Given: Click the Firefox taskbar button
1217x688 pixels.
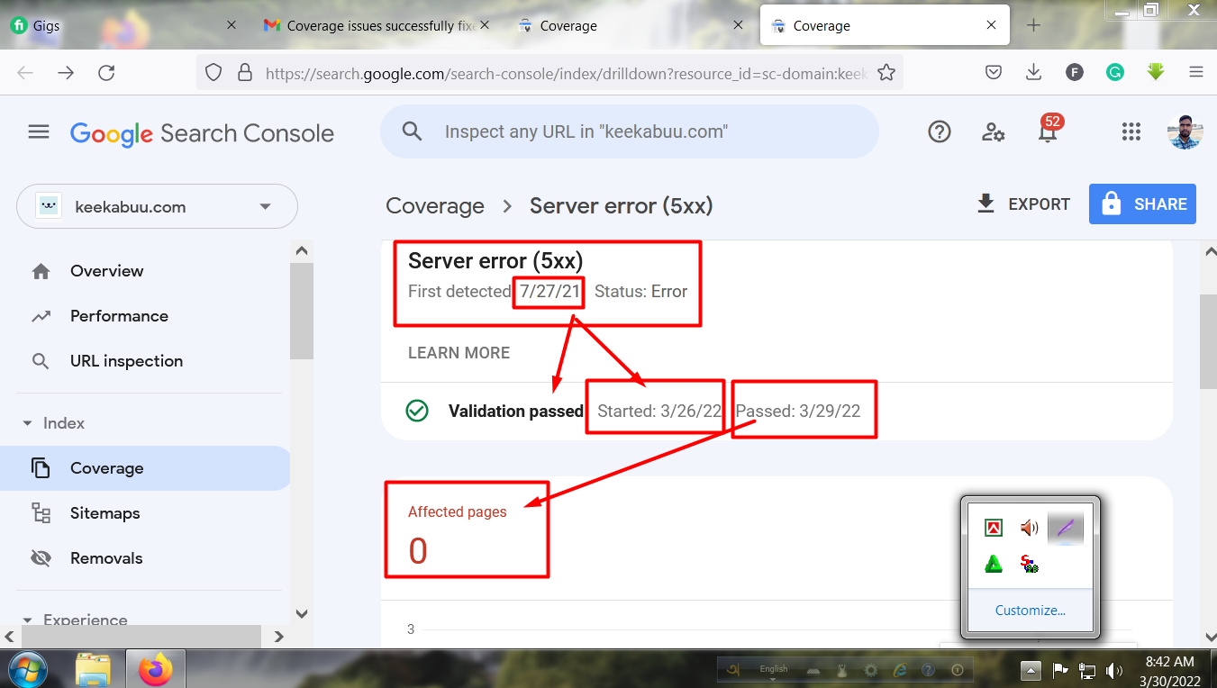Looking at the screenshot, I should [x=155, y=669].
